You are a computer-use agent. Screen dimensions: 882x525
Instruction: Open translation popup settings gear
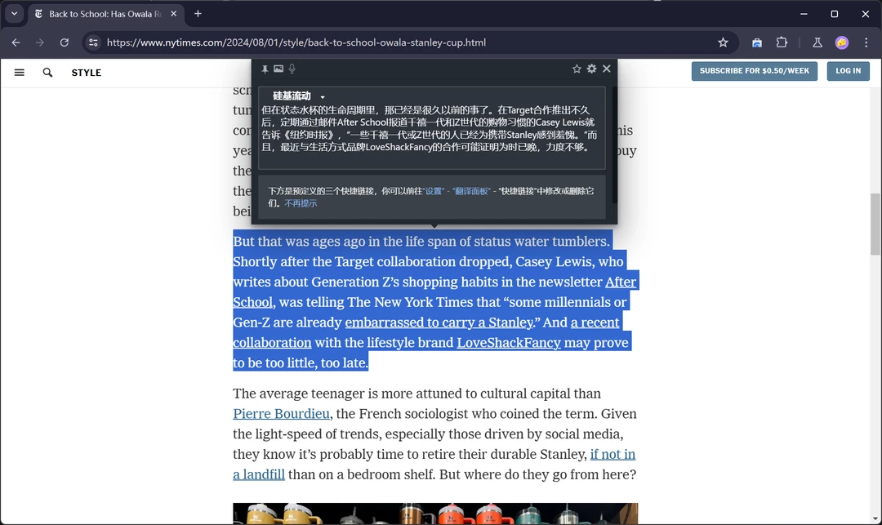pos(592,69)
